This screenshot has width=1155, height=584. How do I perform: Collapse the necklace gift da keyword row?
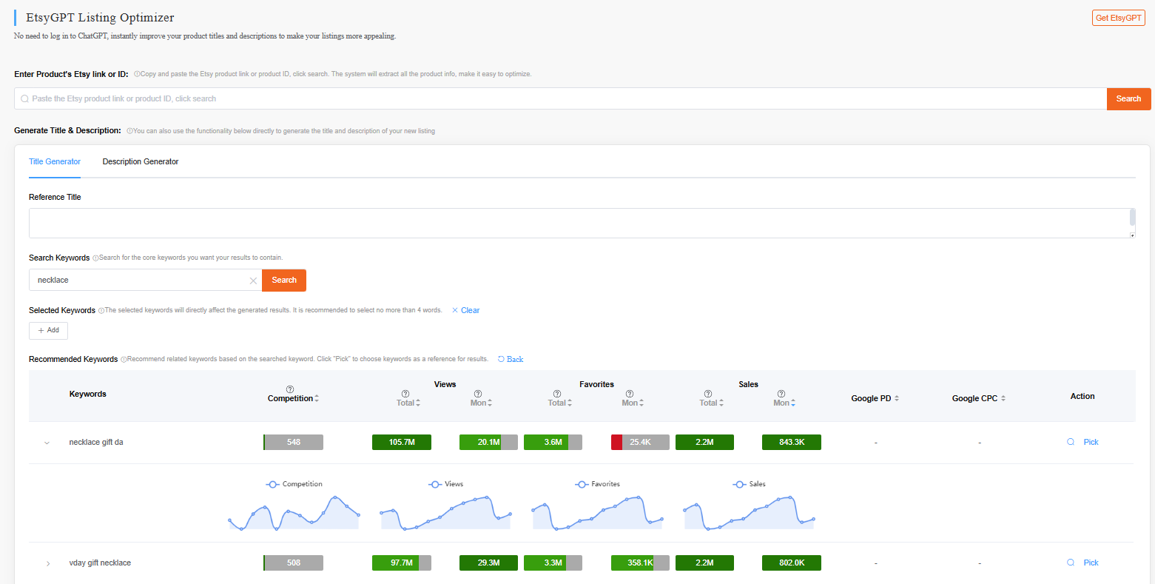pyautogui.click(x=47, y=442)
